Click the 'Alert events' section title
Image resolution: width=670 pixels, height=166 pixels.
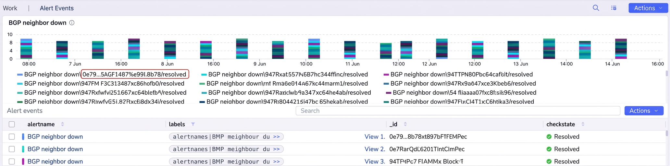click(25, 111)
